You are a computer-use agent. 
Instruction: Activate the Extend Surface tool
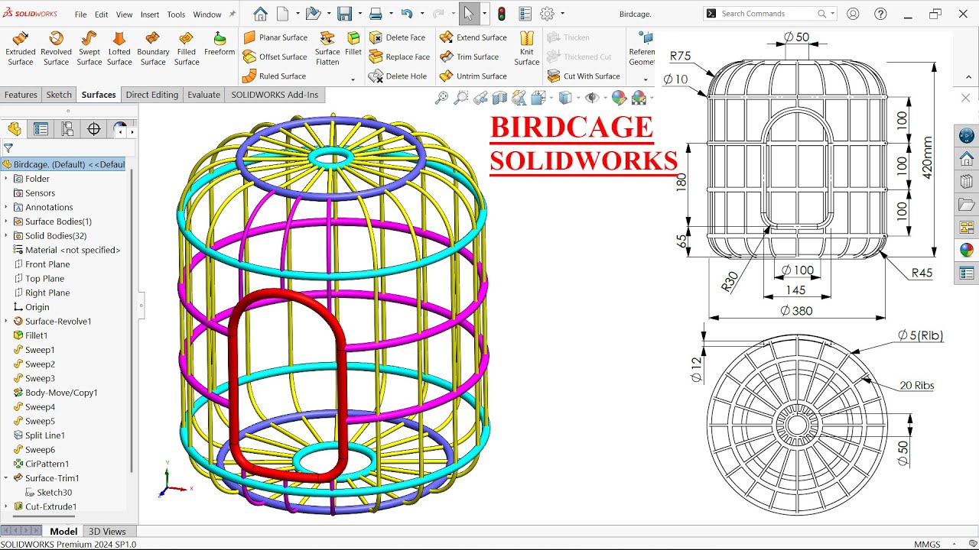click(x=473, y=37)
